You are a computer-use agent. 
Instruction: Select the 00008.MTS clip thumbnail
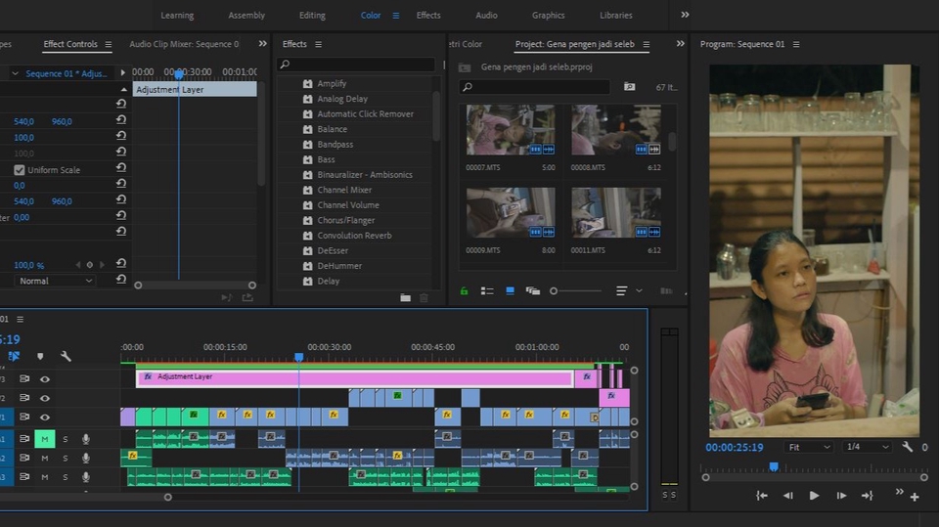click(x=615, y=130)
